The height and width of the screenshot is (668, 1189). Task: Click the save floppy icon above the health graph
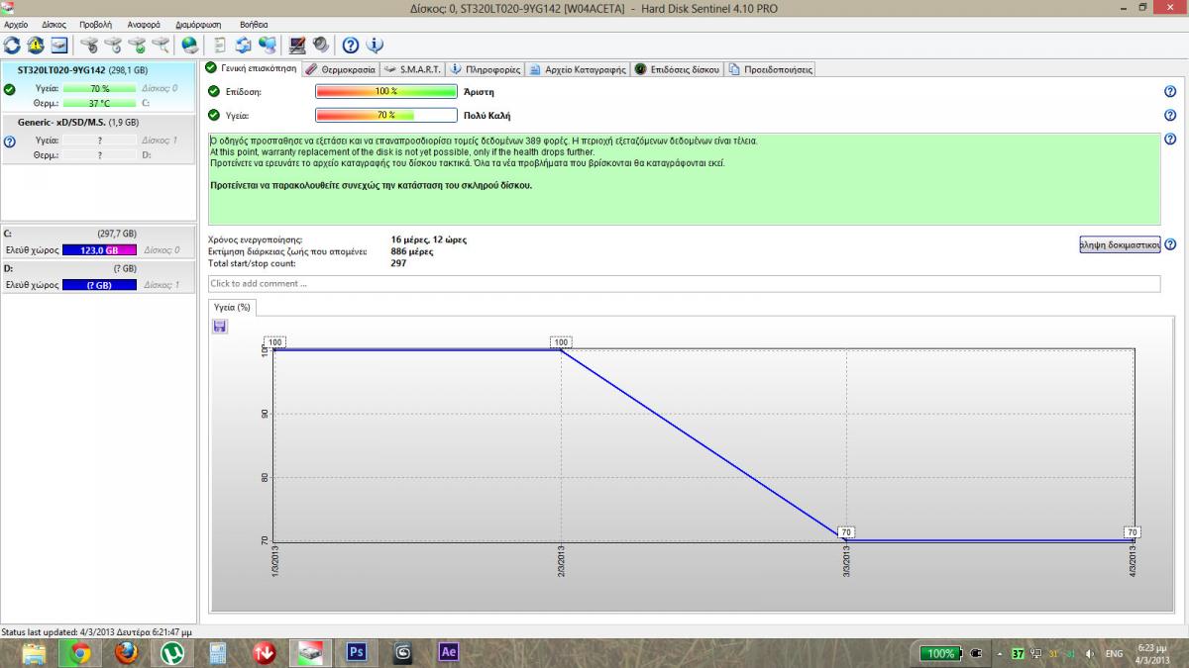(220, 326)
